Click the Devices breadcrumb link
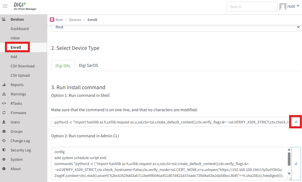 75,20
